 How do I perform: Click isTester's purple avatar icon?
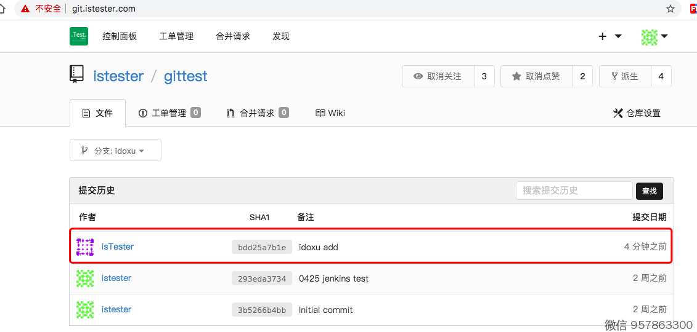pyautogui.click(x=85, y=247)
